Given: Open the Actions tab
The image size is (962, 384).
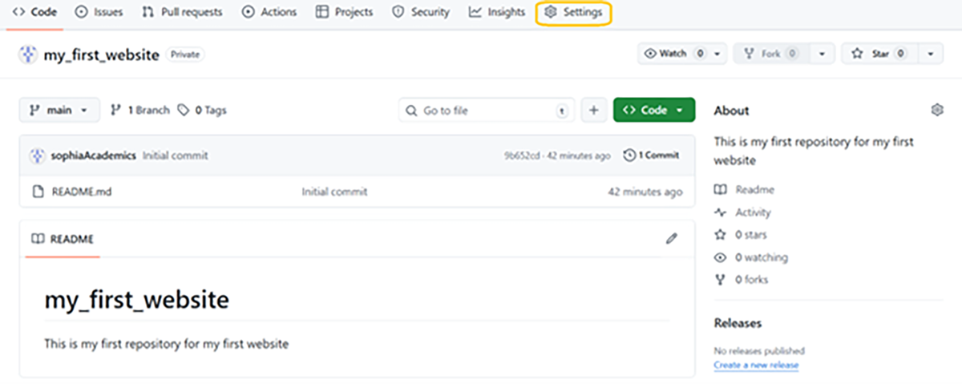Looking at the screenshot, I should click(x=269, y=12).
